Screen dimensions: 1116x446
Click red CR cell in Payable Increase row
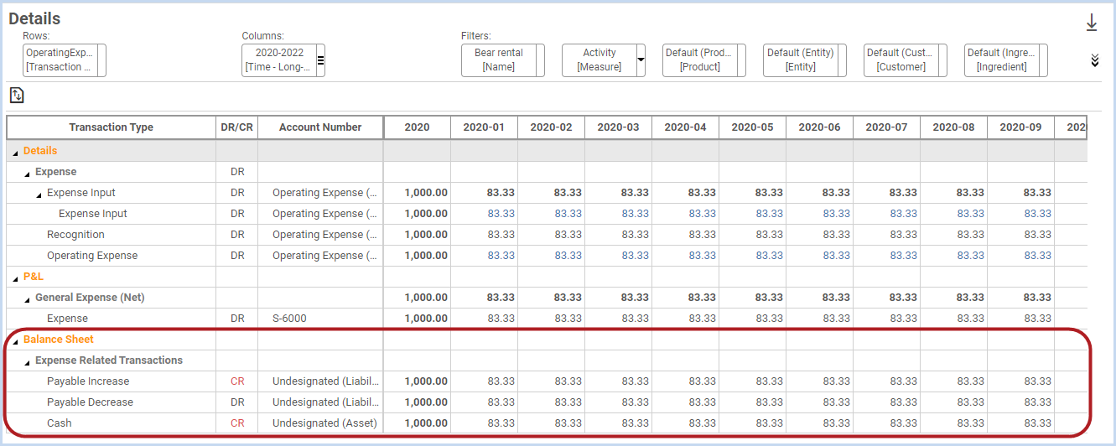(x=237, y=381)
